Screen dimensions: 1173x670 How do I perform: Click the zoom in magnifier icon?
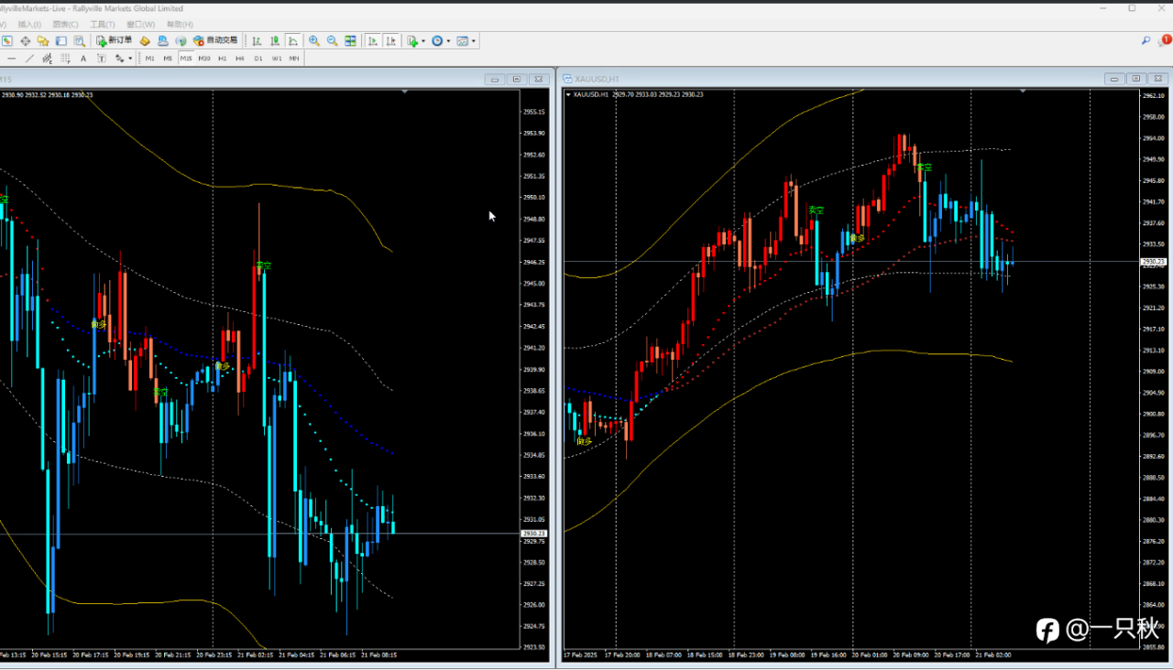314,41
